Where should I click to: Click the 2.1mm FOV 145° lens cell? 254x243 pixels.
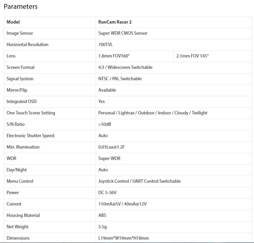point(213,56)
